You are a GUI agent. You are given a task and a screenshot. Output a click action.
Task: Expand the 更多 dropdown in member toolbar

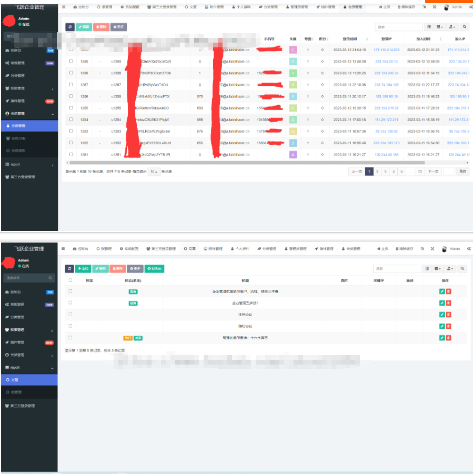pos(118,27)
